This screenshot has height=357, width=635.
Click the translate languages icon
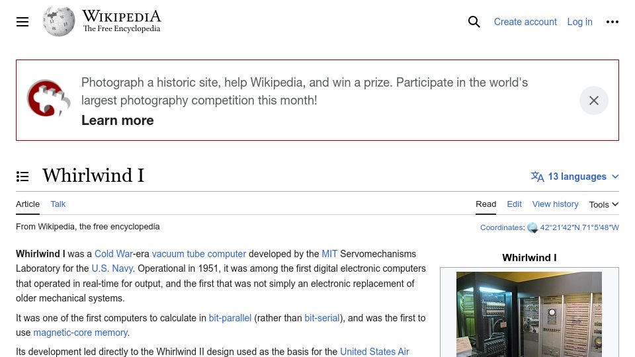click(x=537, y=177)
